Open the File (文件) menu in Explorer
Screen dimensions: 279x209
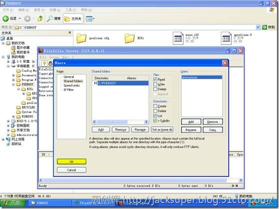tap(8, 10)
